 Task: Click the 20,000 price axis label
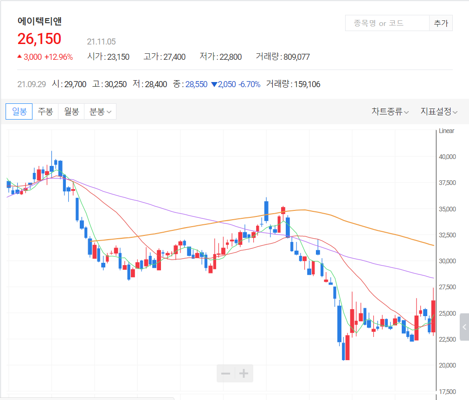(x=447, y=365)
